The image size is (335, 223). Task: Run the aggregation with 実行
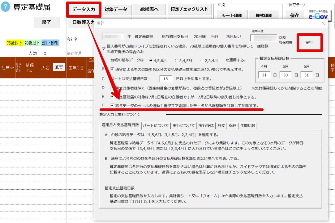coord(309,42)
